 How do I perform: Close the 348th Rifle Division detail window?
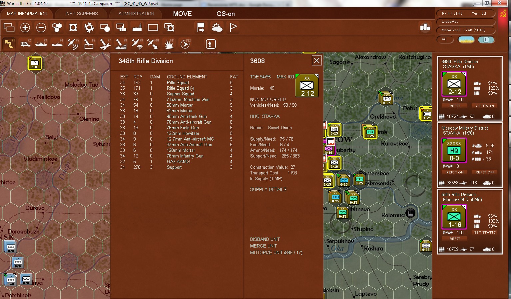click(316, 60)
